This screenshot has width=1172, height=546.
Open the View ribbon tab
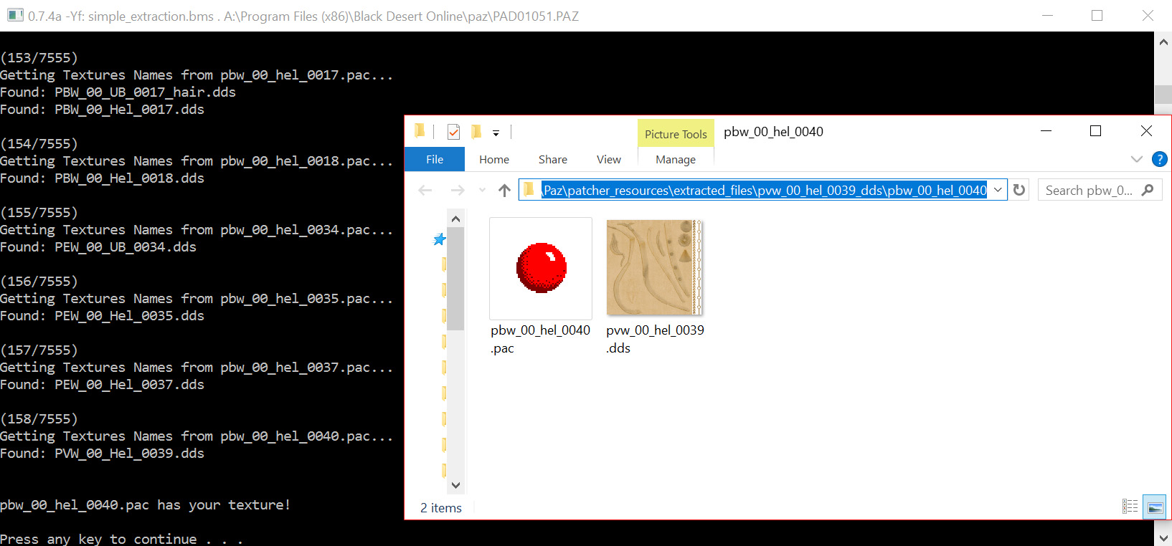pyautogui.click(x=609, y=159)
